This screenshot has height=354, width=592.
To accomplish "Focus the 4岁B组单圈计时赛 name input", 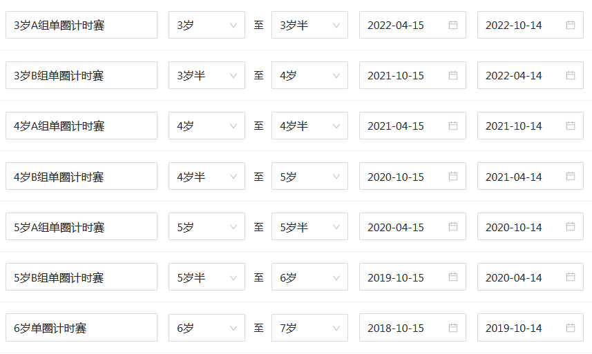I will [x=82, y=177].
